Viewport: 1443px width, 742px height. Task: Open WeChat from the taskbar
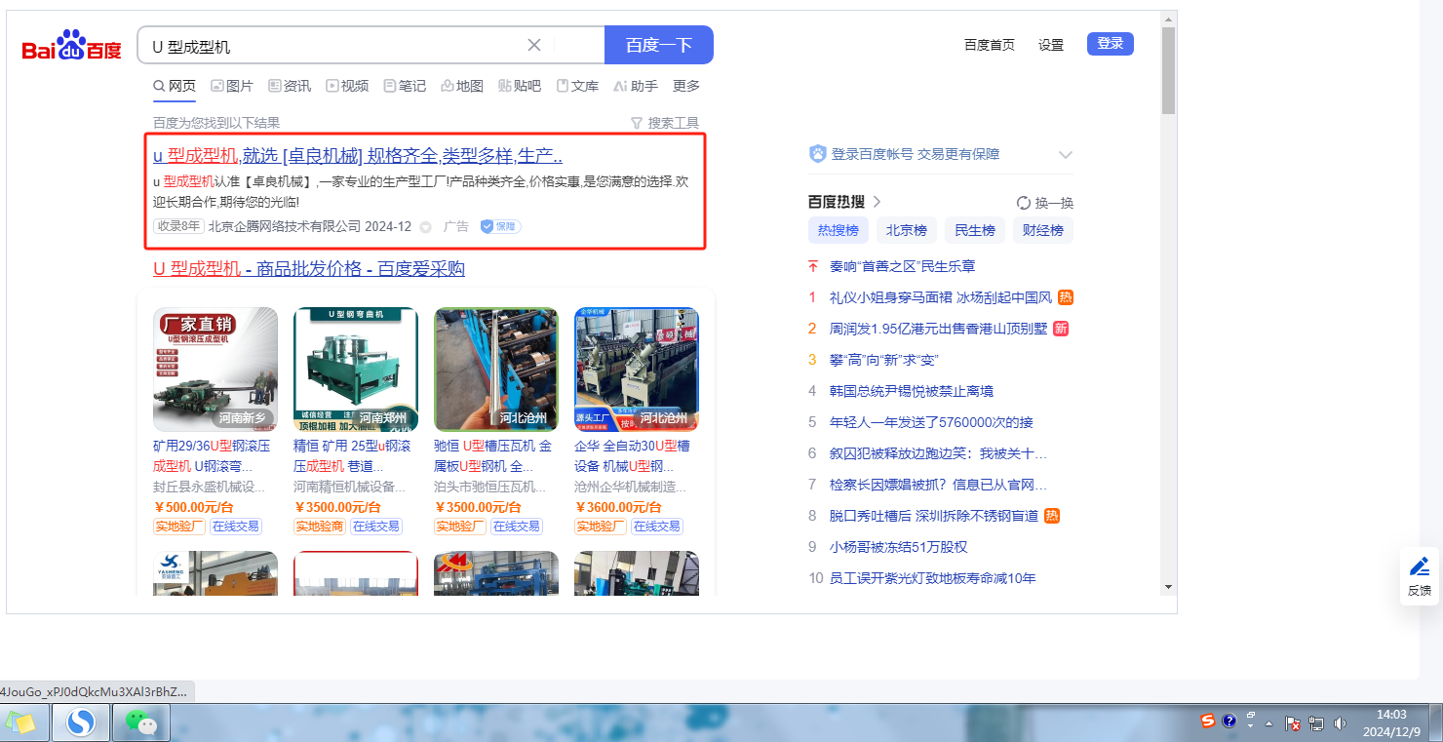[x=142, y=722]
